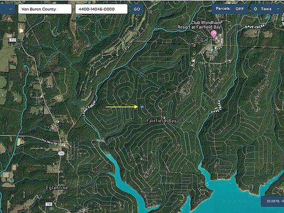Viewport: 284px width, 213px height.
Task: Click Route 330 highway shield
Action: tap(61, 154)
